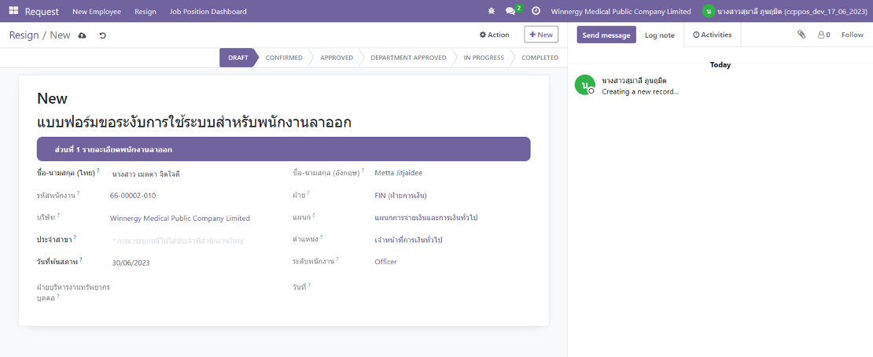
Task: Open the Action gear dropdown
Action: pos(495,35)
